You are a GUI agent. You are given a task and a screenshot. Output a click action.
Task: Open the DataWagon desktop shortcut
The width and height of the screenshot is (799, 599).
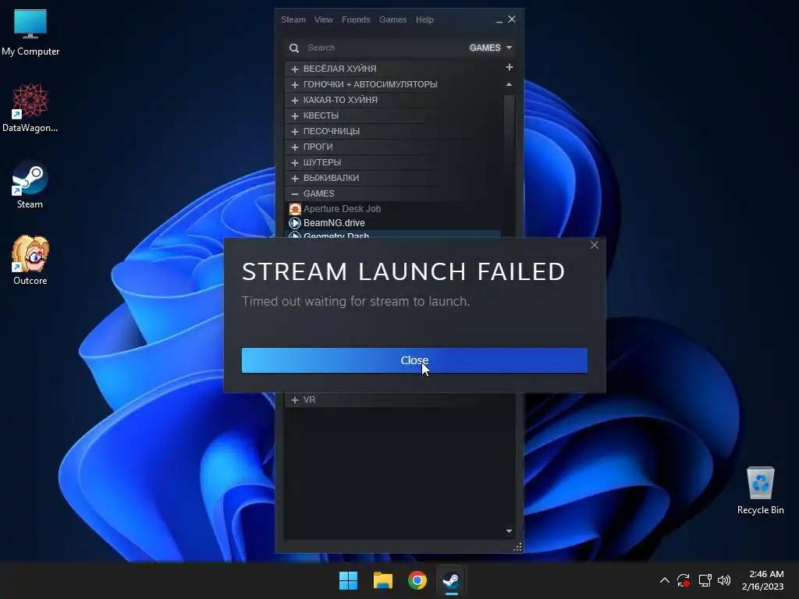30,108
